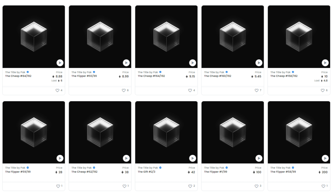This screenshot has height=193, width=333.
Task: Click heart icon on The Cheap #62/192
Action: (x=125, y=186)
